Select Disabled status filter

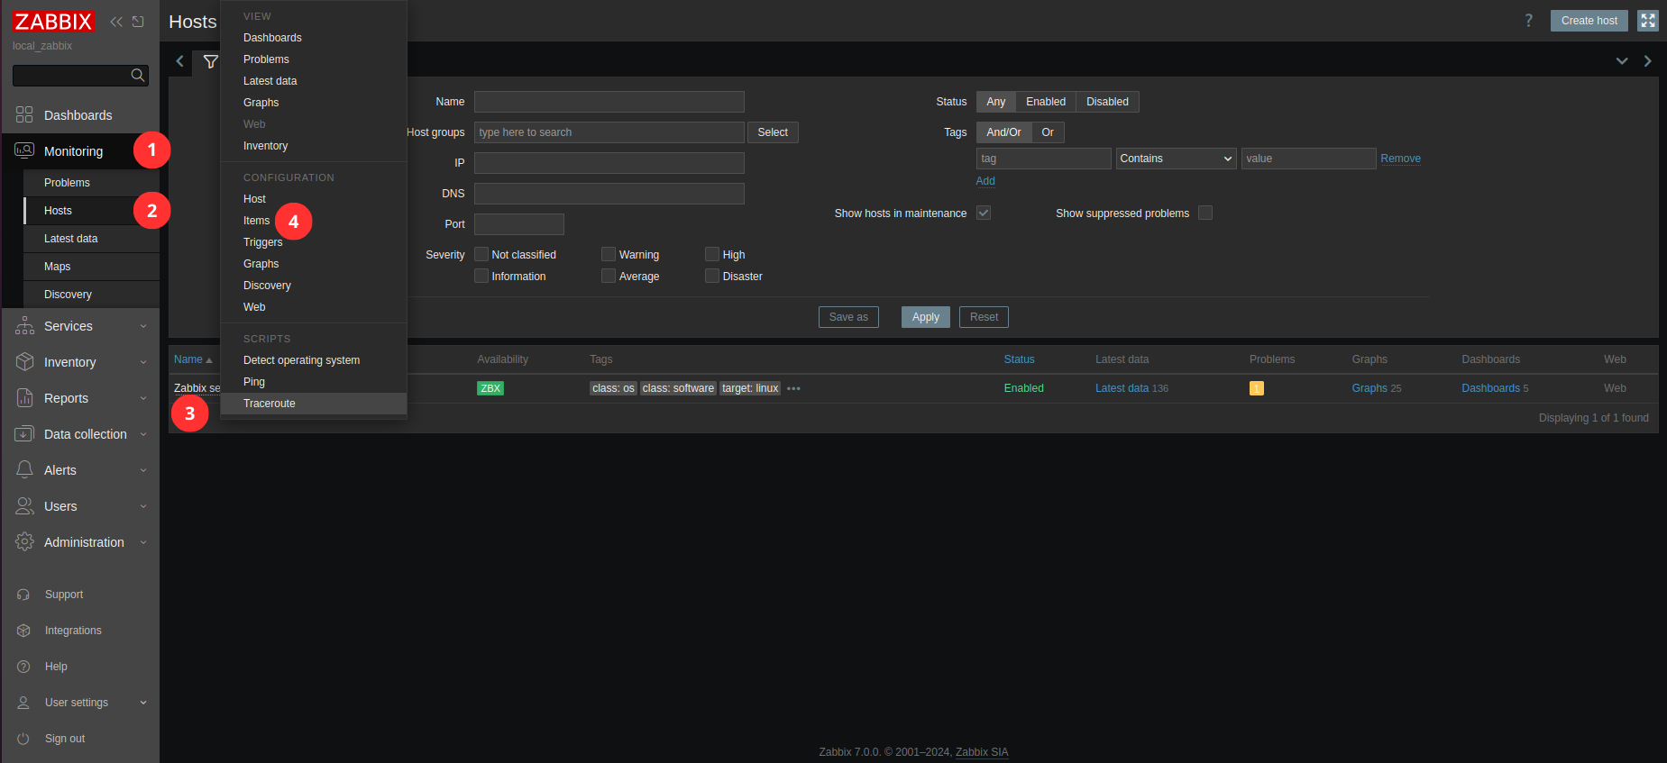(x=1107, y=102)
